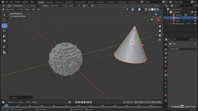Open the Add Modifier dropdown
Image resolution: width=198 pixels, height=111 pixels.
coord(183,49)
